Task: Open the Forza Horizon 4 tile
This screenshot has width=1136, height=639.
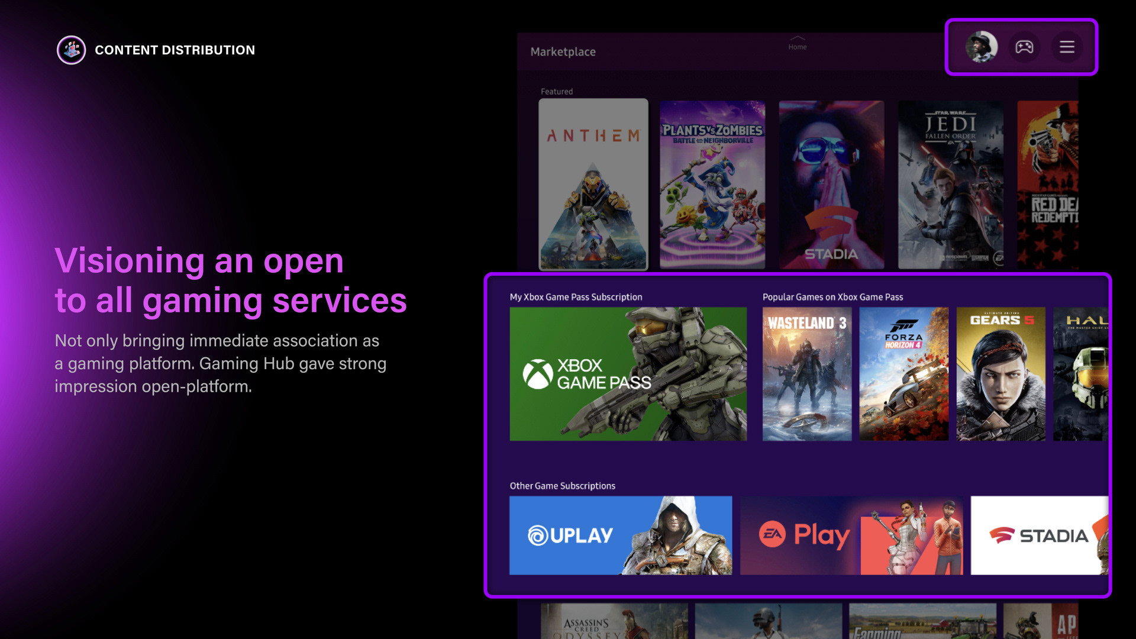Action: tap(903, 374)
